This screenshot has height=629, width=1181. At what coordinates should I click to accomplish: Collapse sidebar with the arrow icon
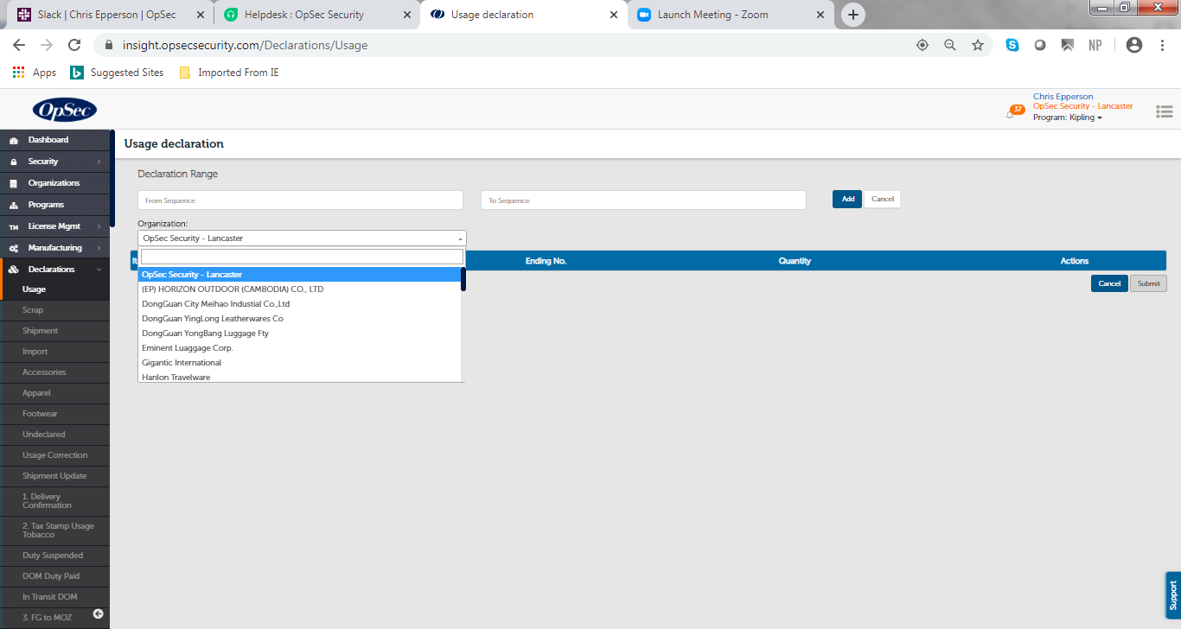pyautogui.click(x=98, y=614)
